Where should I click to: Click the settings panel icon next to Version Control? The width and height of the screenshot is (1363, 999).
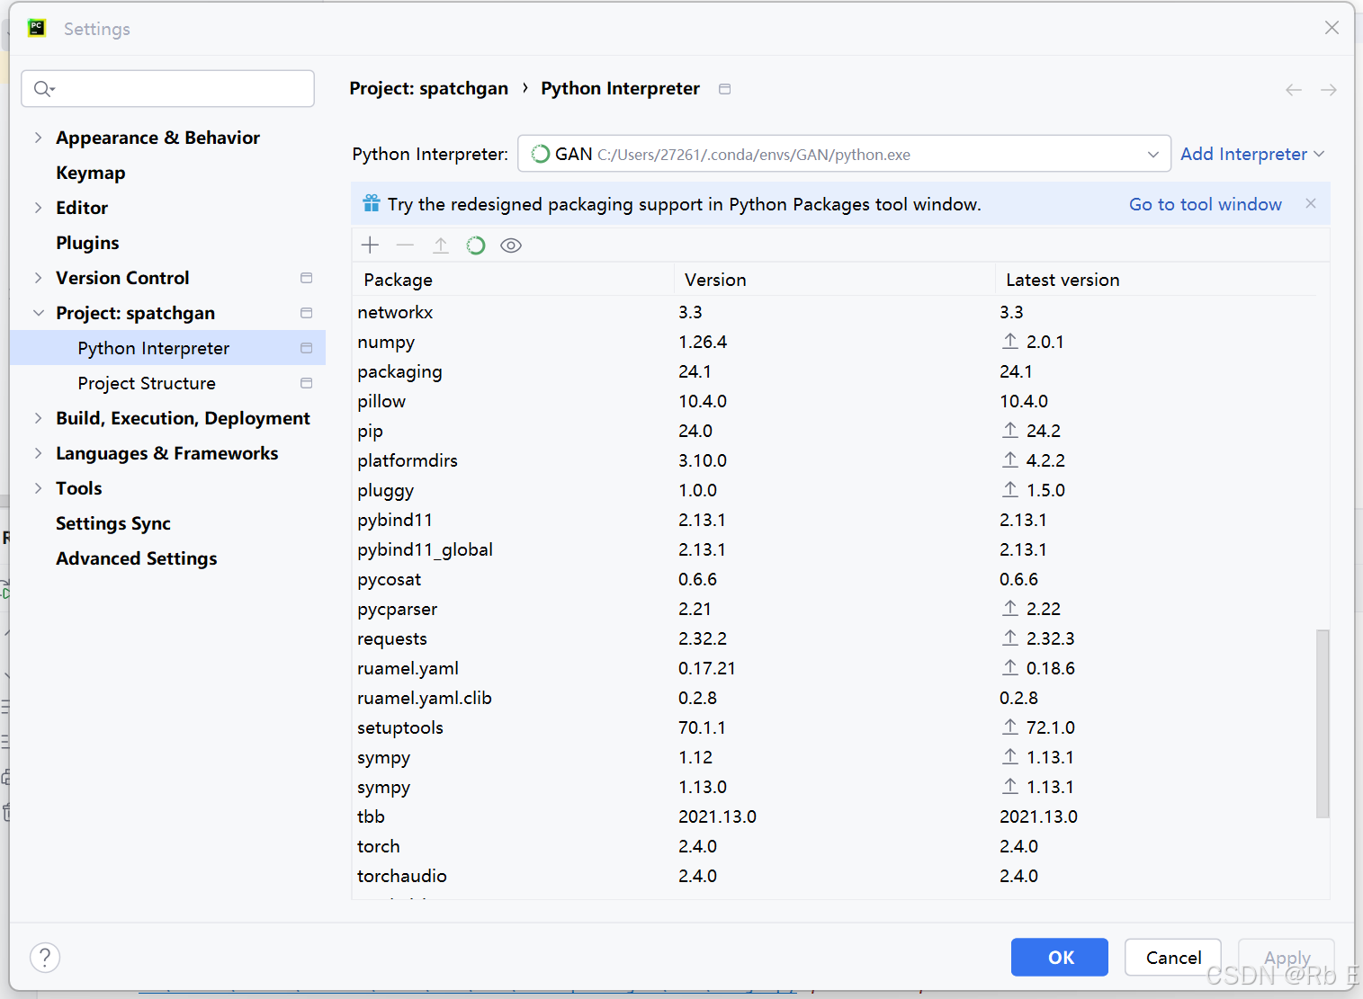click(306, 278)
